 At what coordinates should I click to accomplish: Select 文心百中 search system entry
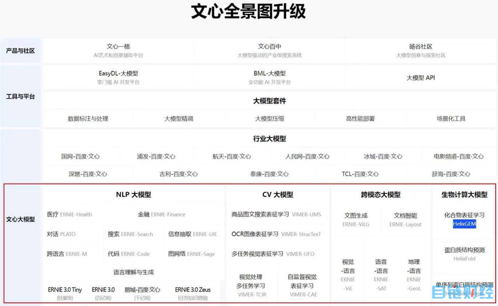(x=269, y=51)
